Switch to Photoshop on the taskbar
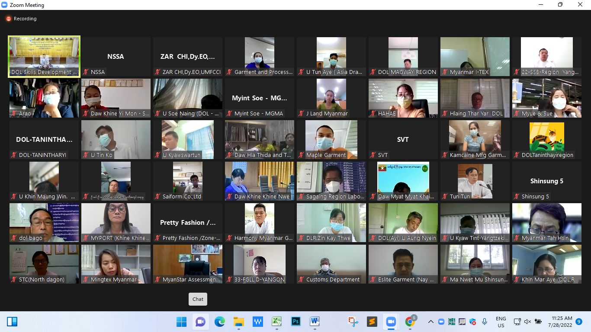 296,322
